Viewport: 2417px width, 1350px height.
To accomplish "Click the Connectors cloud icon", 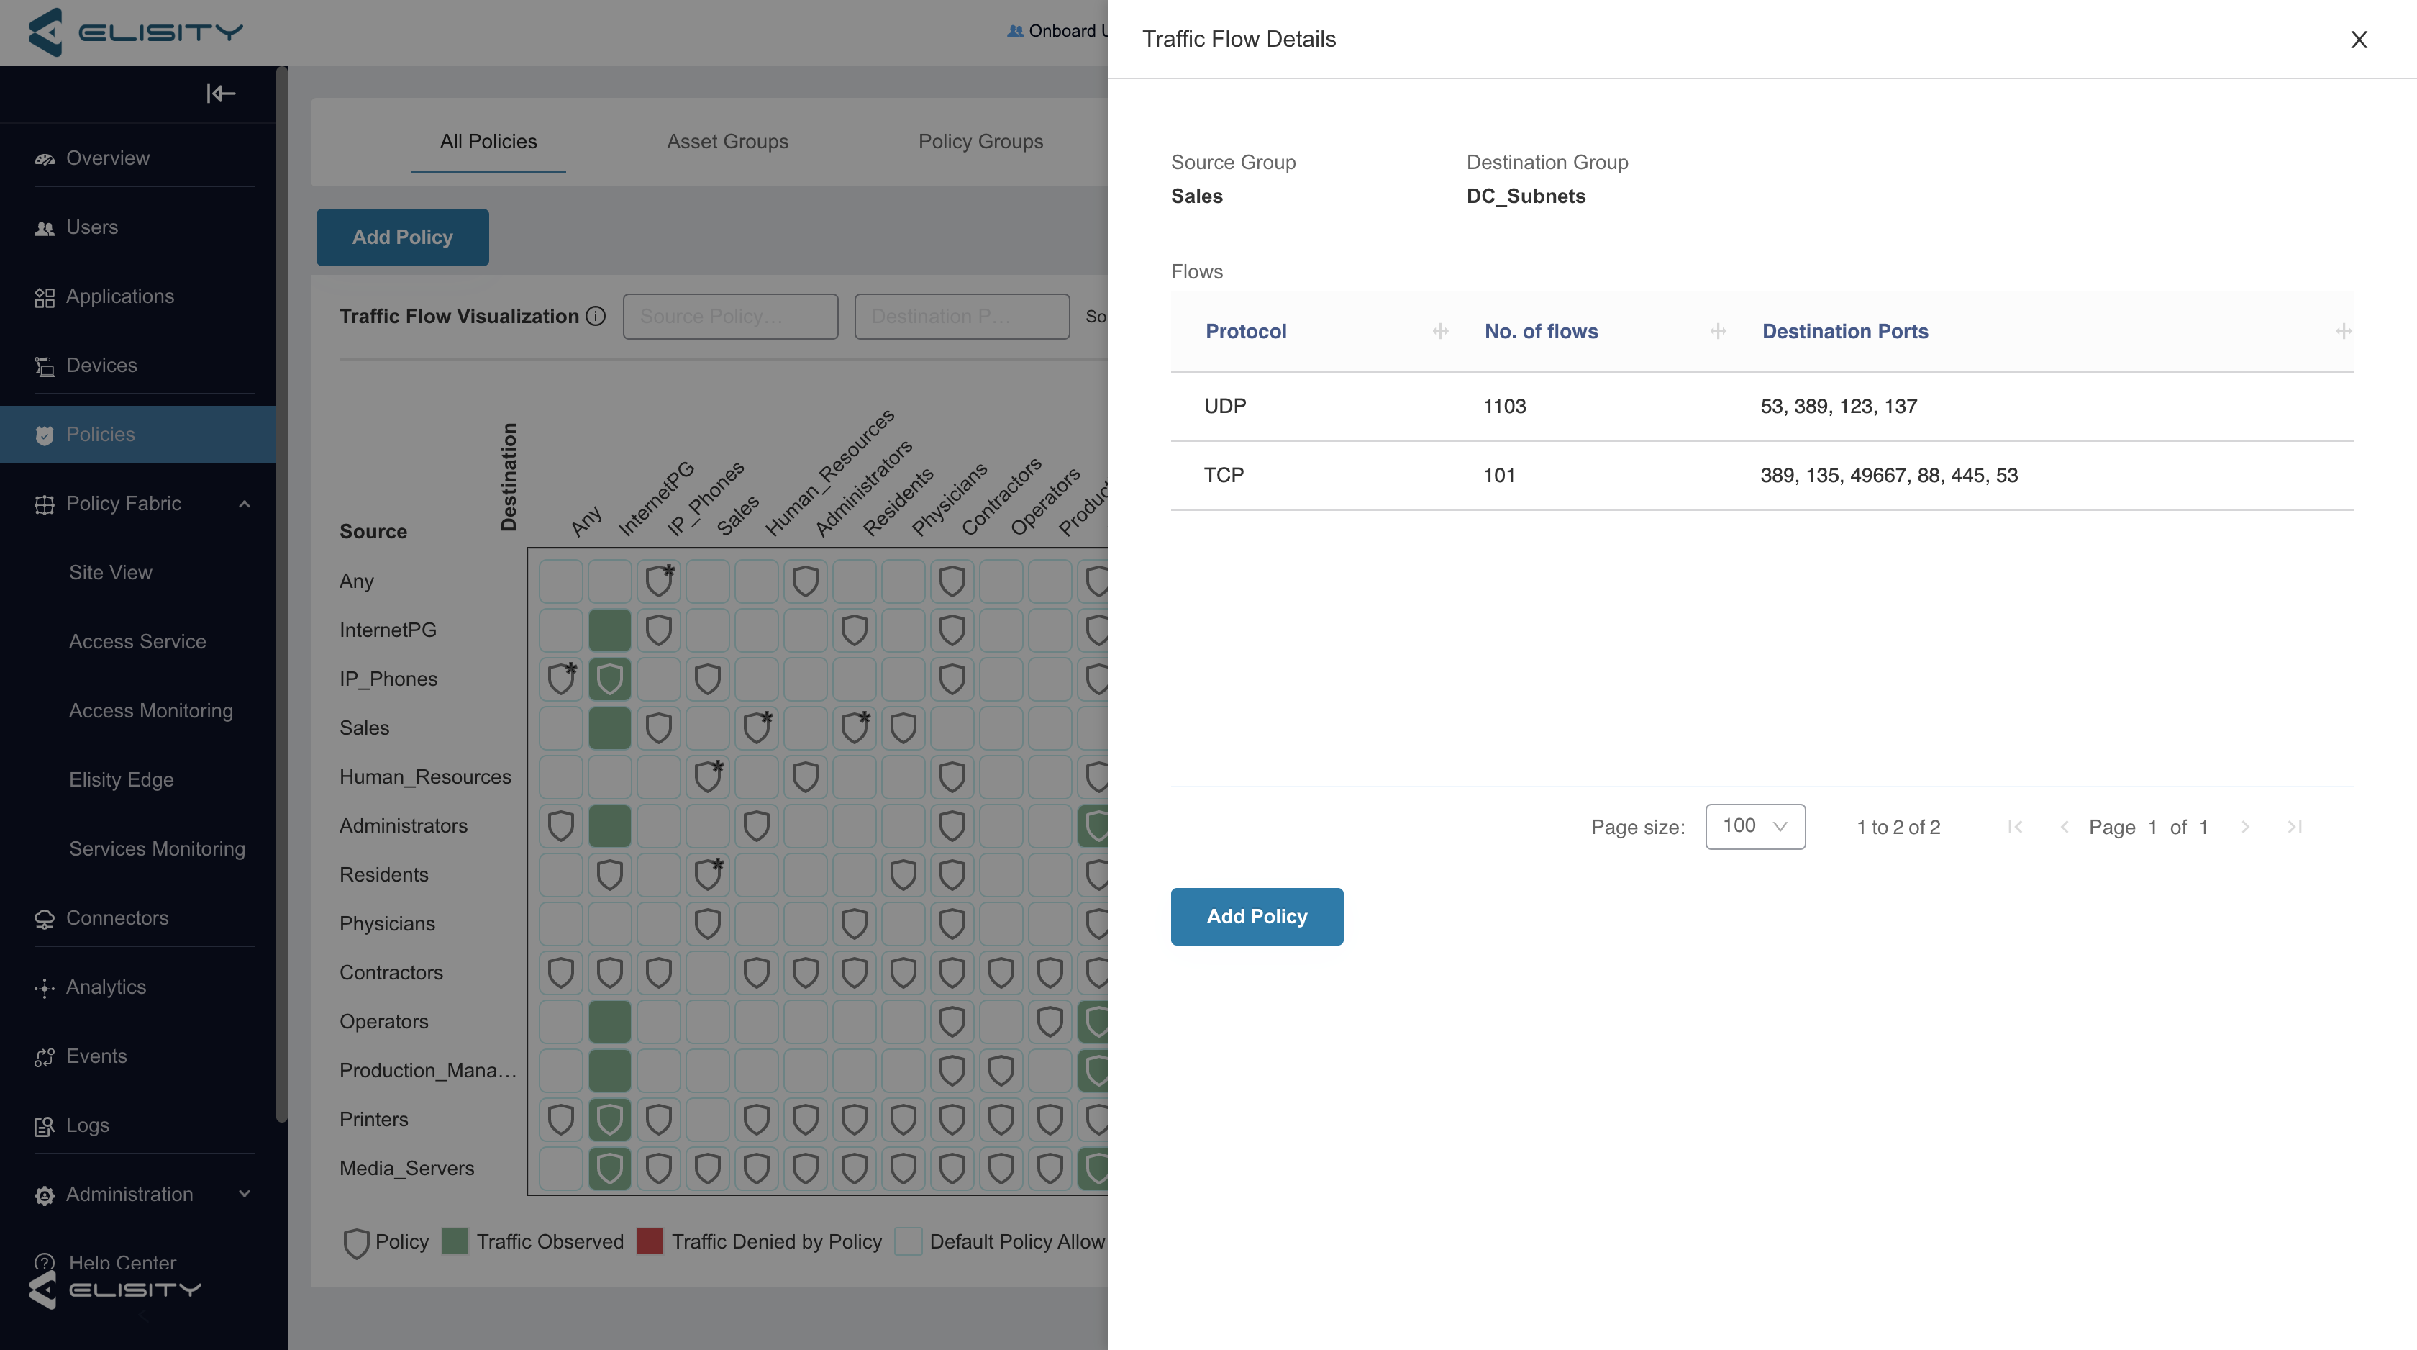I will click(x=44, y=919).
